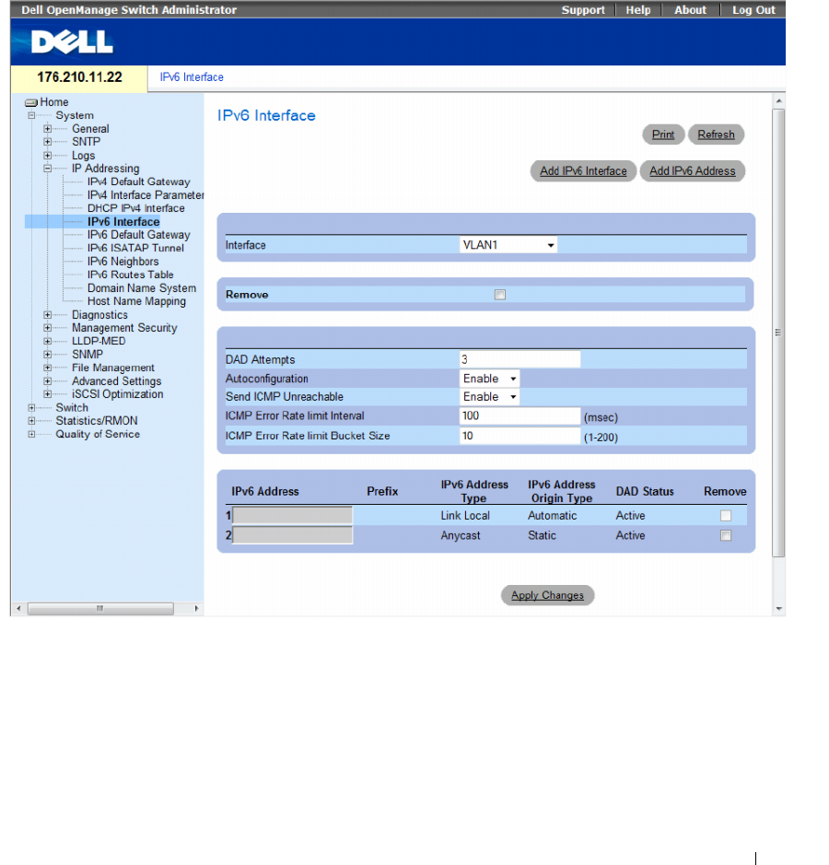Click the Home drive icon

pyautogui.click(x=31, y=102)
